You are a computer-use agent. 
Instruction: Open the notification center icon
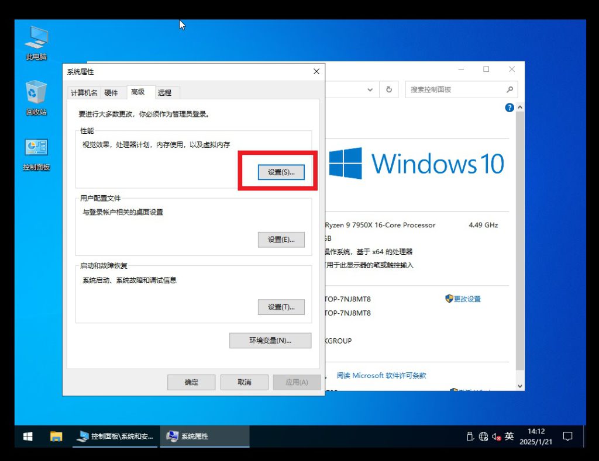click(567, 436)
